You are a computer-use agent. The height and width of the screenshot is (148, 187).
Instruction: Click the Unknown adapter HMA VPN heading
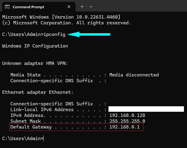click(35, 63)
